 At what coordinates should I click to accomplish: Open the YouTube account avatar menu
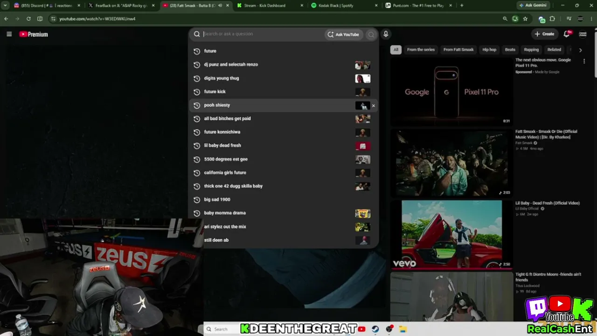583,34
